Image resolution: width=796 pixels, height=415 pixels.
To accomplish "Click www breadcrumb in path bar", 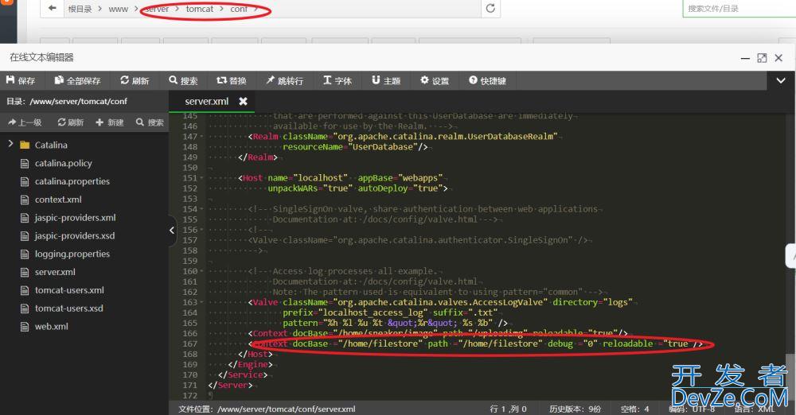I will pyautogui.click(x=119, y=9).
